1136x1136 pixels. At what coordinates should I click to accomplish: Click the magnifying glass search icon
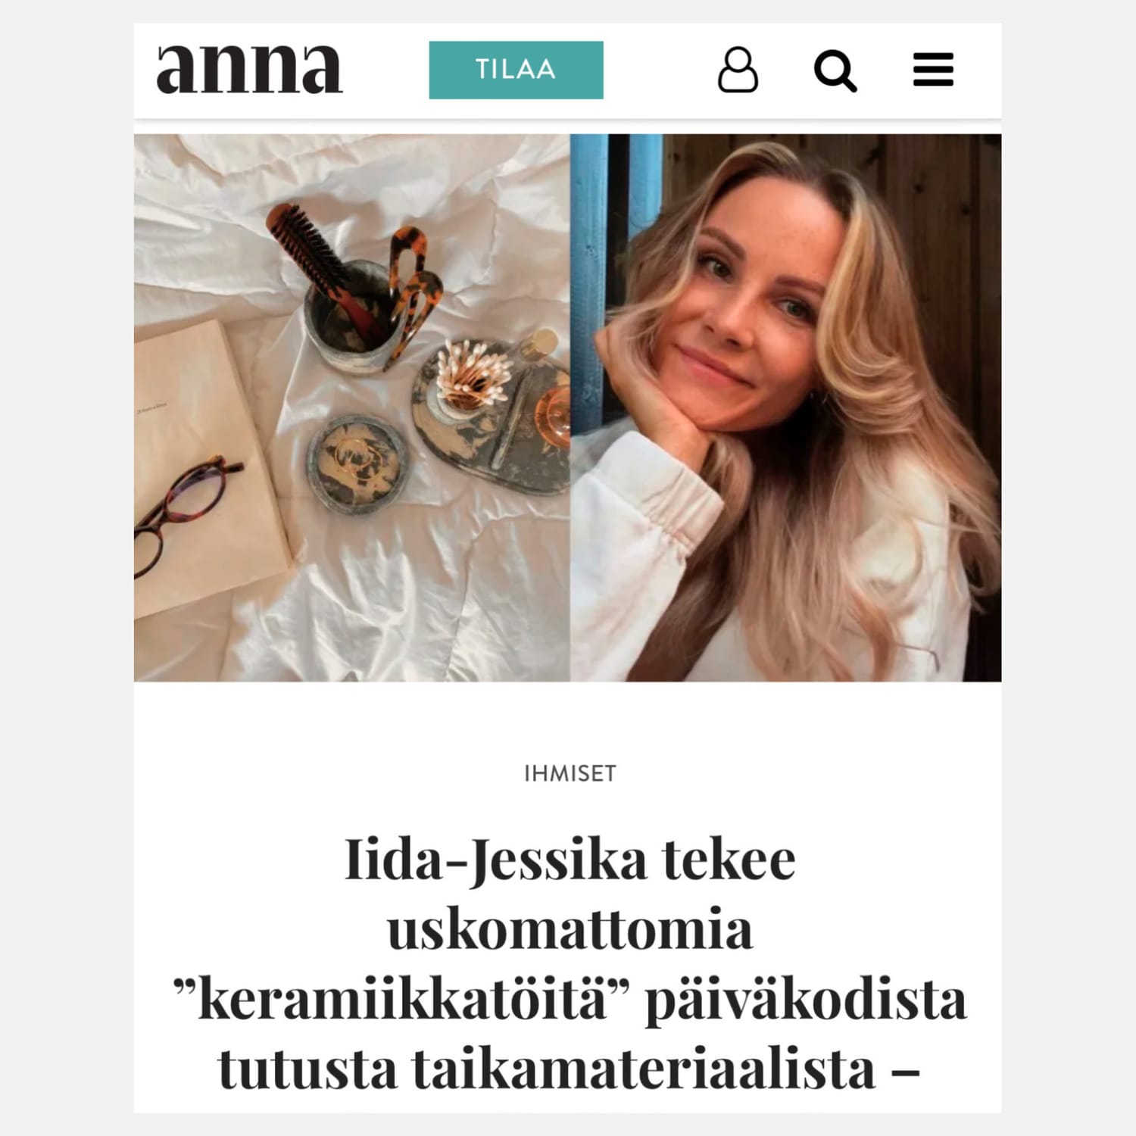(835, 71)
